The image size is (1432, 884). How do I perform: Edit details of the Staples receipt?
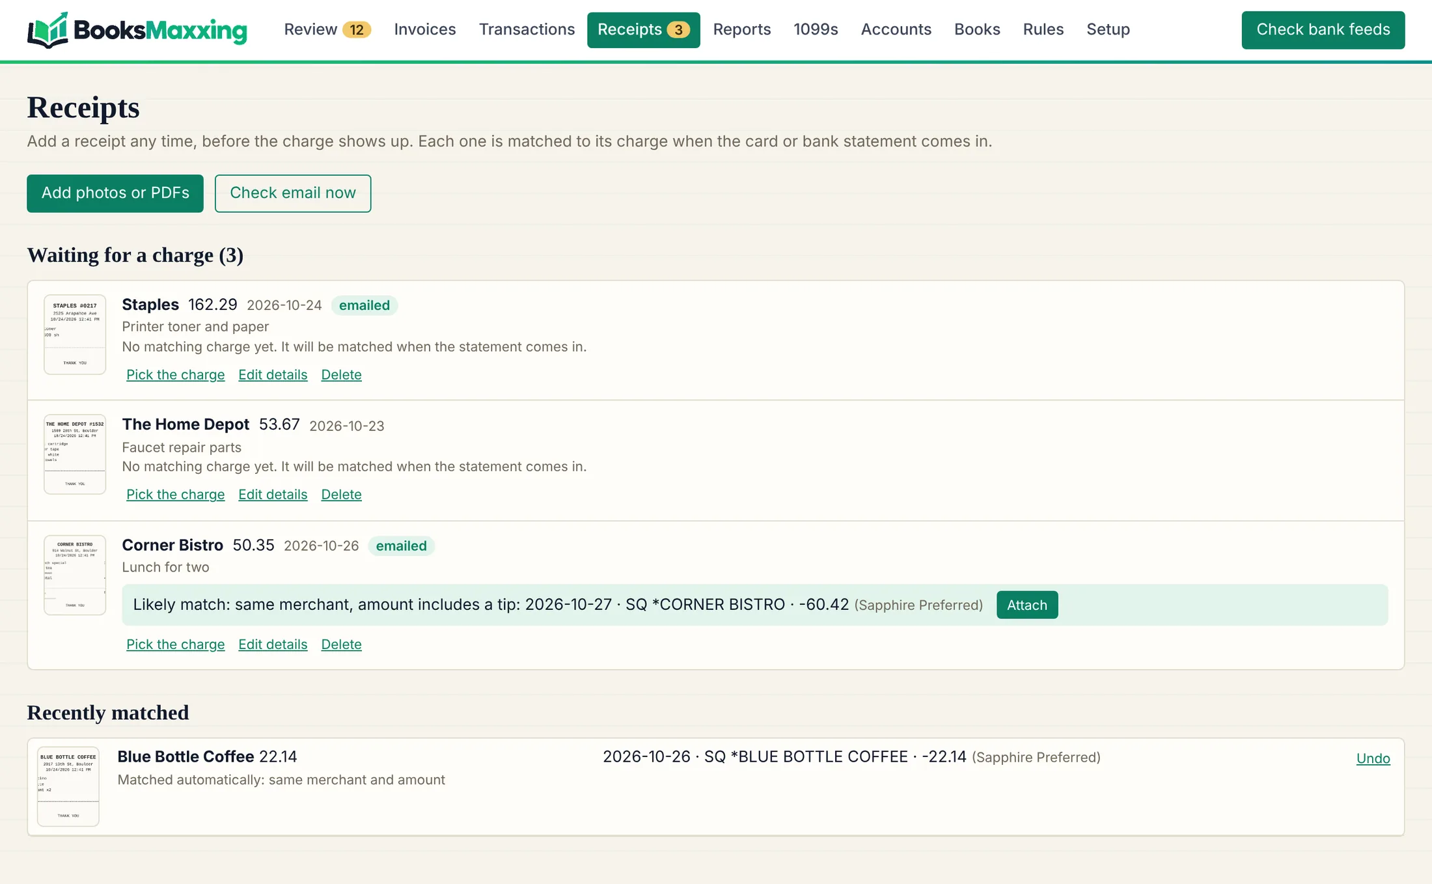(x=273, y=375)
